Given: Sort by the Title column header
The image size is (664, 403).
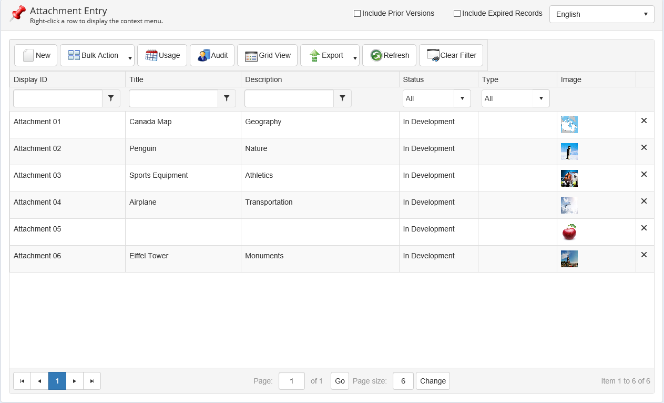Looking at the screenshot, I should pos(136,79).
